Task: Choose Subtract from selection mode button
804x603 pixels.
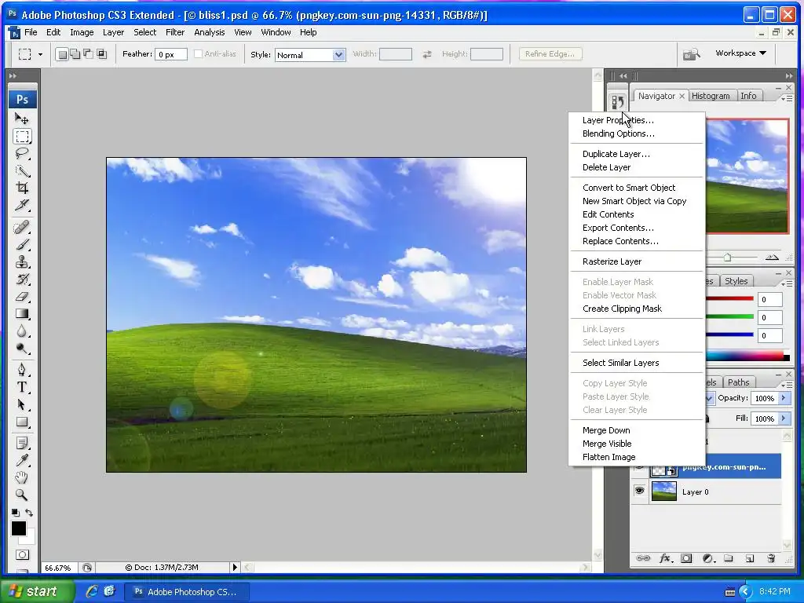Action: click(88, 54)
